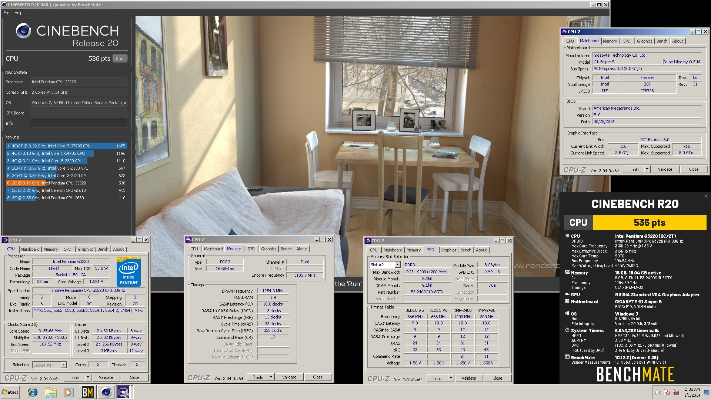Click title bar icon of Memory CPU-Z window

tap(188, 240)
